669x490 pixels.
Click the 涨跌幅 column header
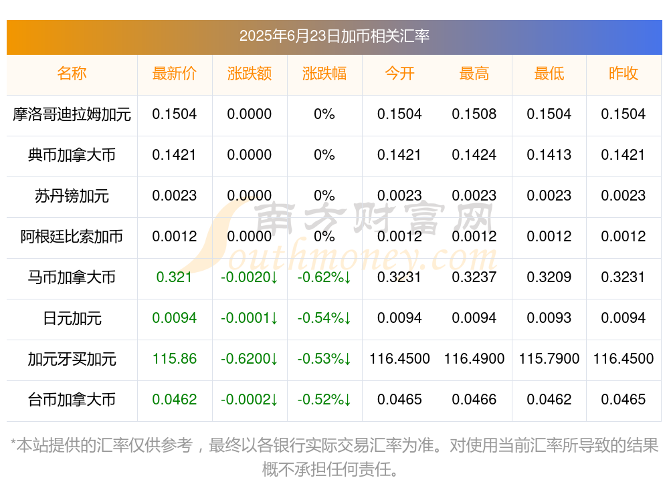(324, 74)
